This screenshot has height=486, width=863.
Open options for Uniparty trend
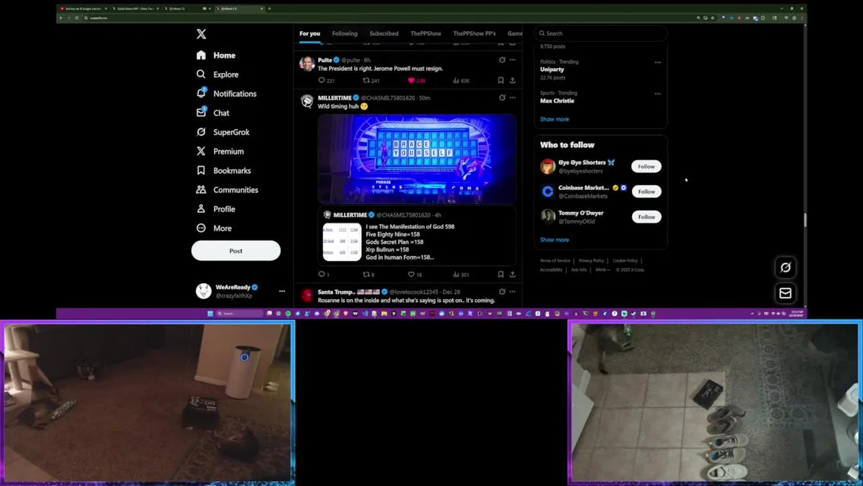(658, 63)
